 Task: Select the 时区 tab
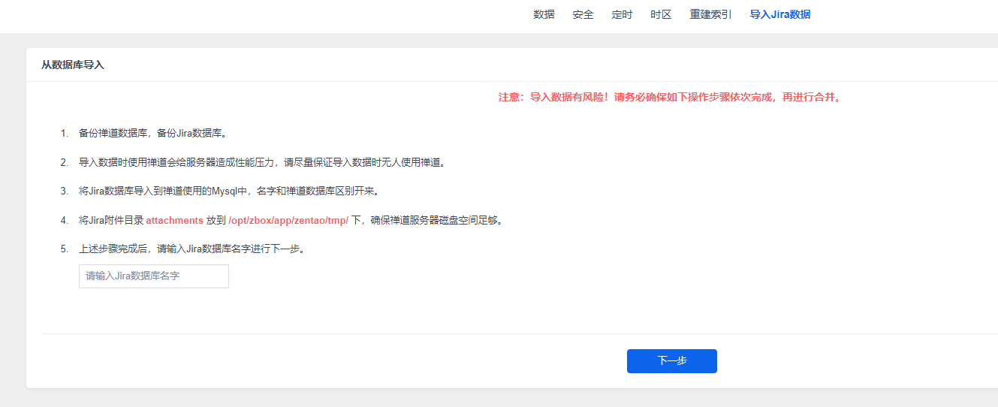click(661, 14)
